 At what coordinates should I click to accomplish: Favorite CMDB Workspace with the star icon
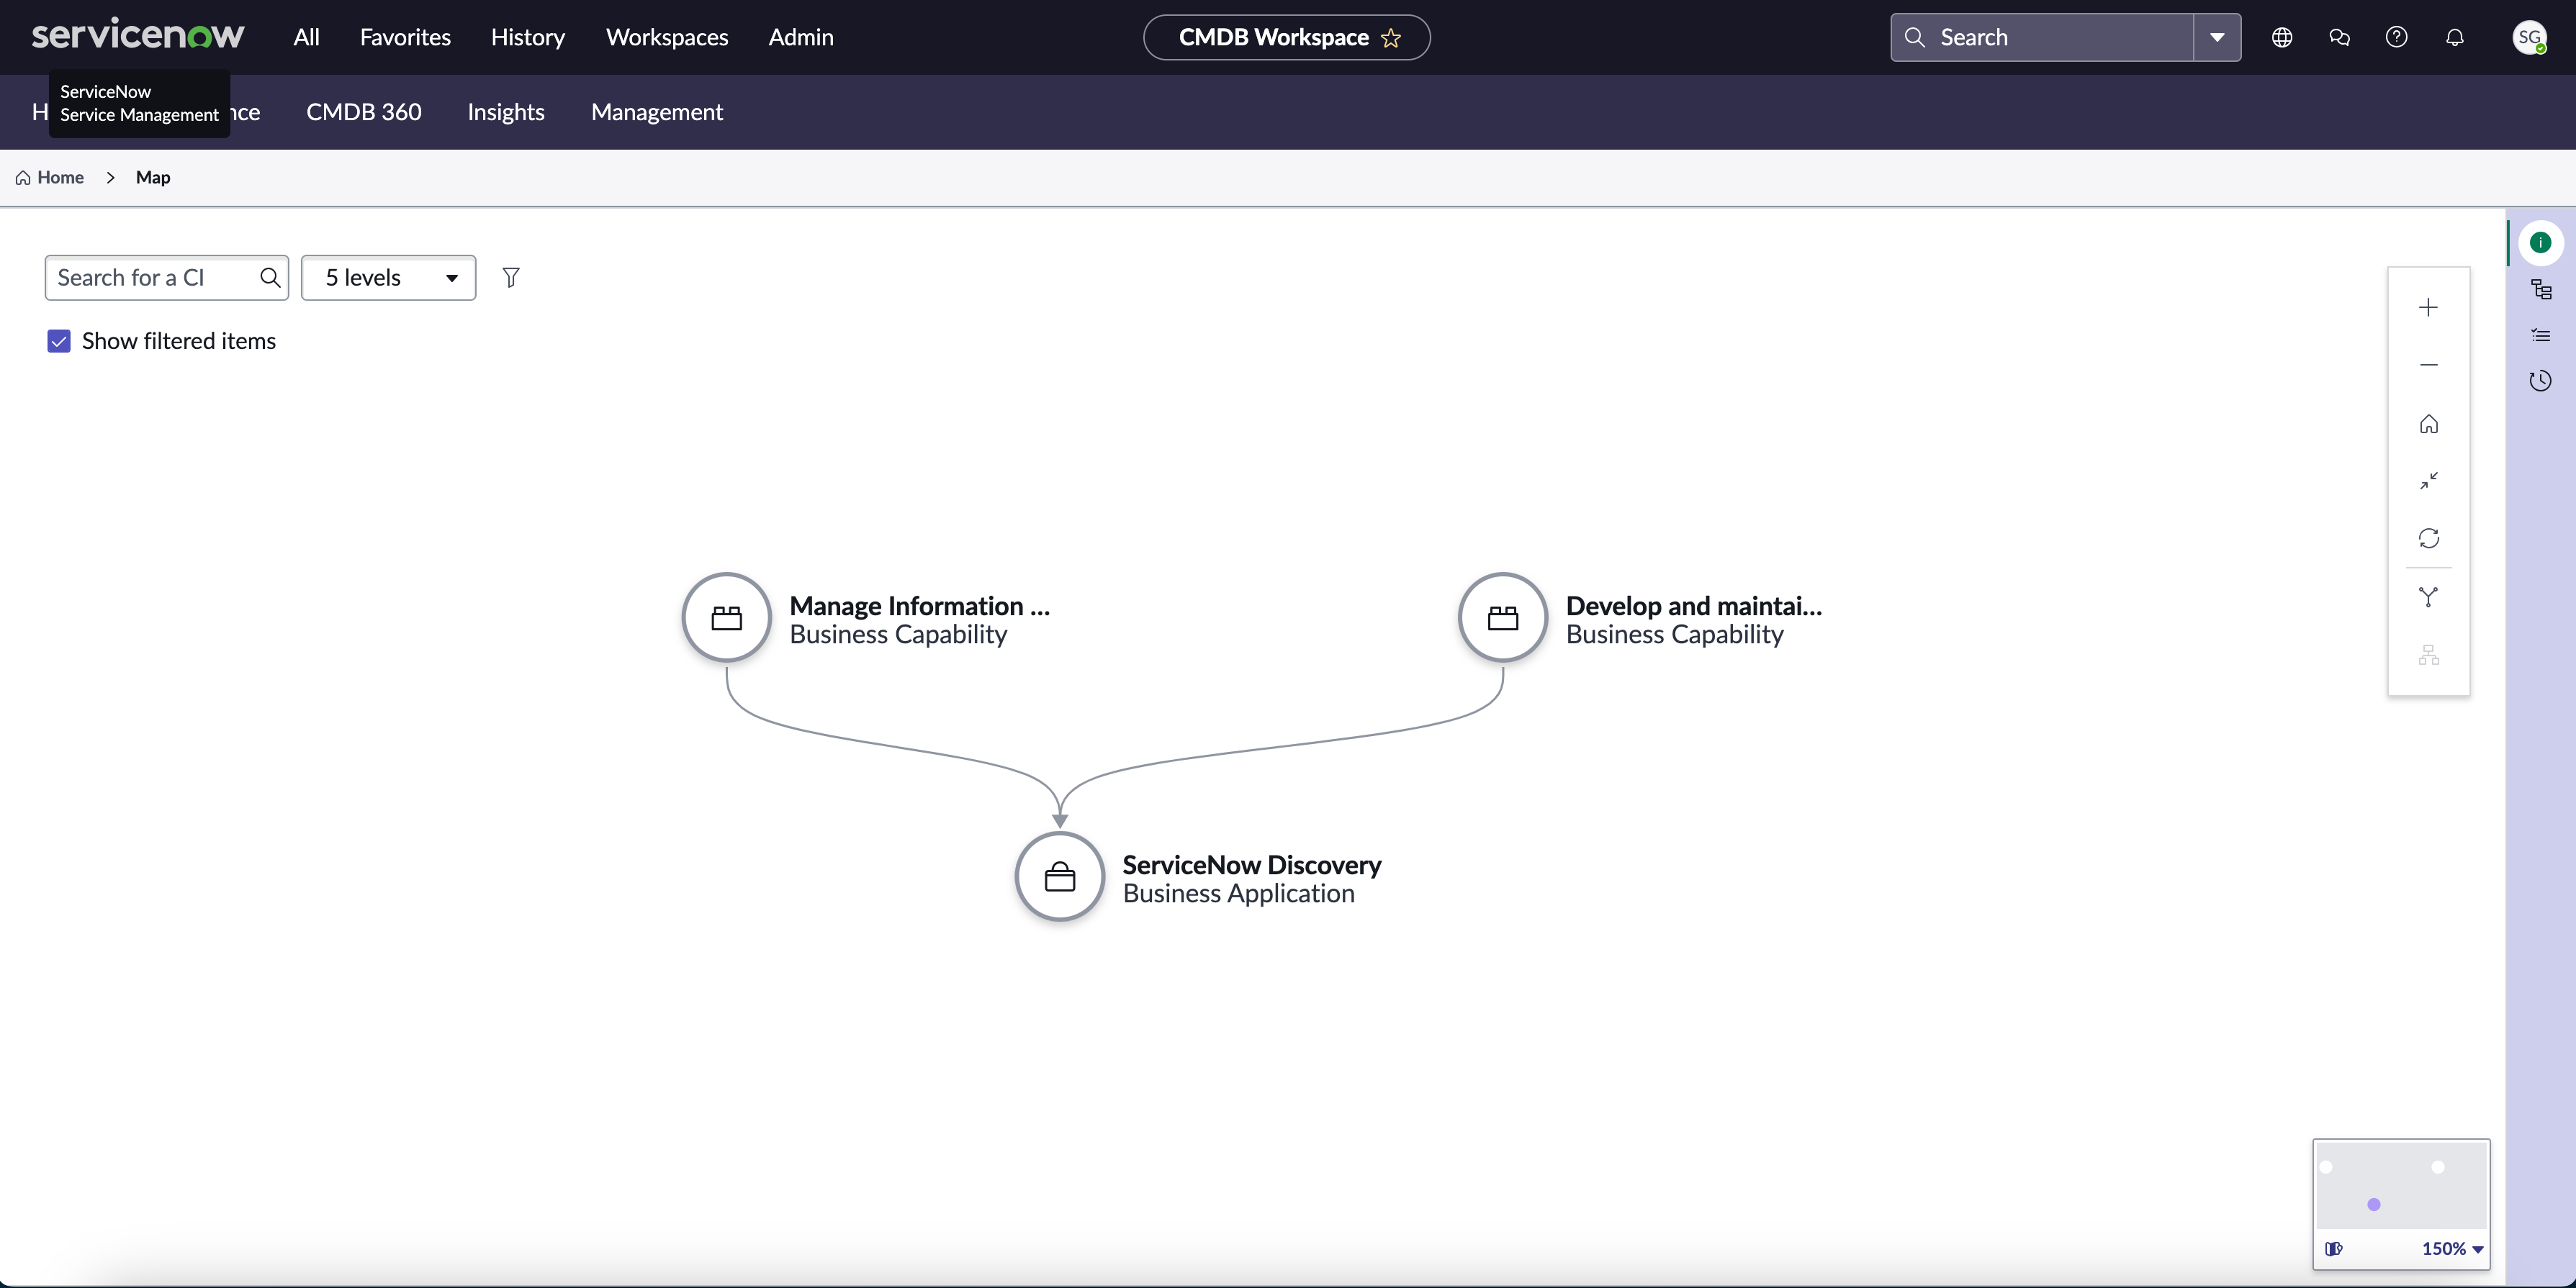(x=1391, y=38)
